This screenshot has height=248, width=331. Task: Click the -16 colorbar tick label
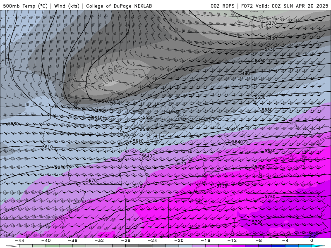tap(205, 241)
